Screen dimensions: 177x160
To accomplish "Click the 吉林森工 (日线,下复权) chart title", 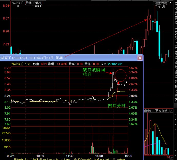I will tap(27, 3).
